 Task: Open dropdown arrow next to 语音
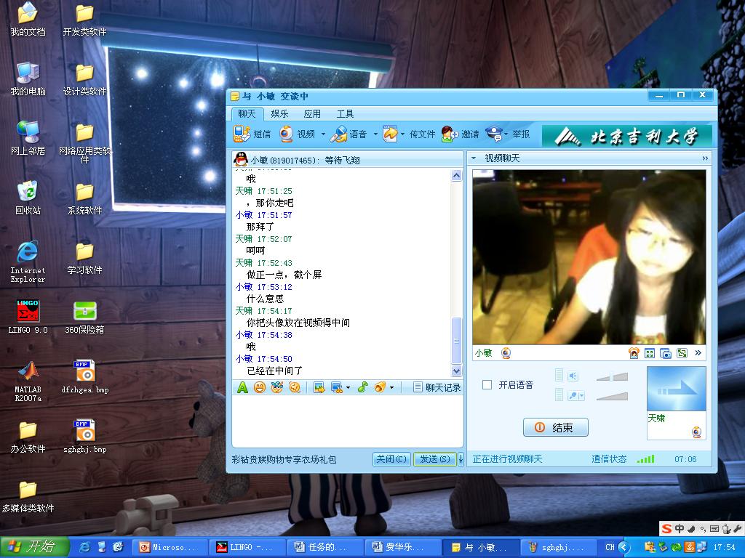375,134
